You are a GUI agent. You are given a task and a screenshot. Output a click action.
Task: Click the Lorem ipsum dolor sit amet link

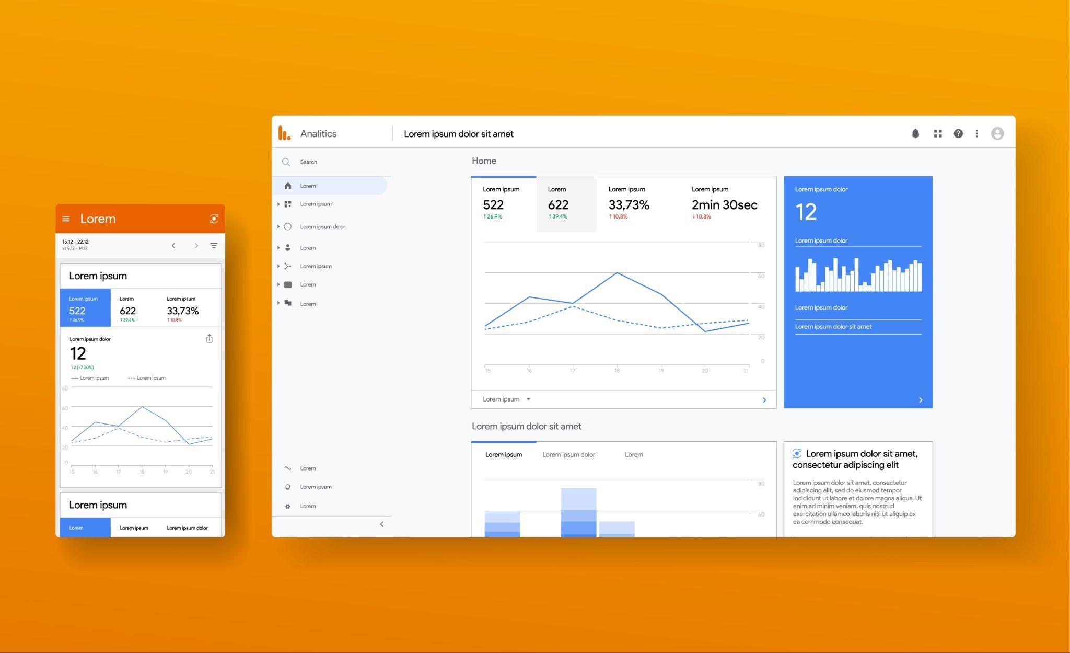833,327
